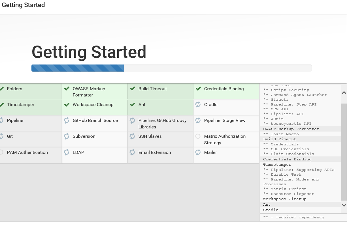
Task: Click the log panel scroll down arrow
Action: coord(344,205)
